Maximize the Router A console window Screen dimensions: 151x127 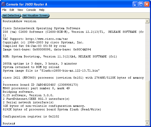[141, 4]
